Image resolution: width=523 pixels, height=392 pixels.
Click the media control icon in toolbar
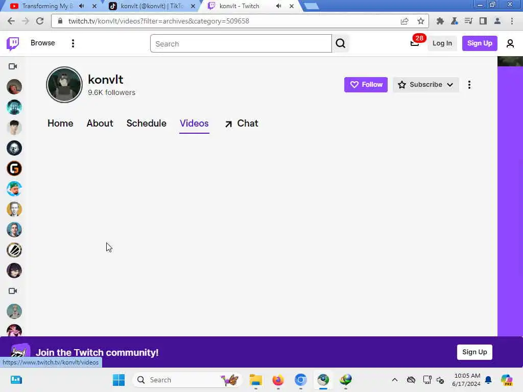pyautogui.click(x=468, y=21)
